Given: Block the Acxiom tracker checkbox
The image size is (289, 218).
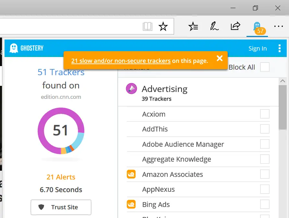Looking at the screenshot, I should [265, 114].
